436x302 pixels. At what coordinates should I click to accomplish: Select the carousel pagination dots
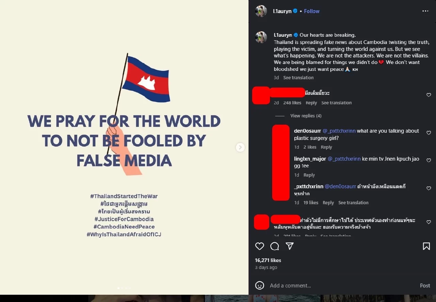pyautogui.click(x=124, y=288)
